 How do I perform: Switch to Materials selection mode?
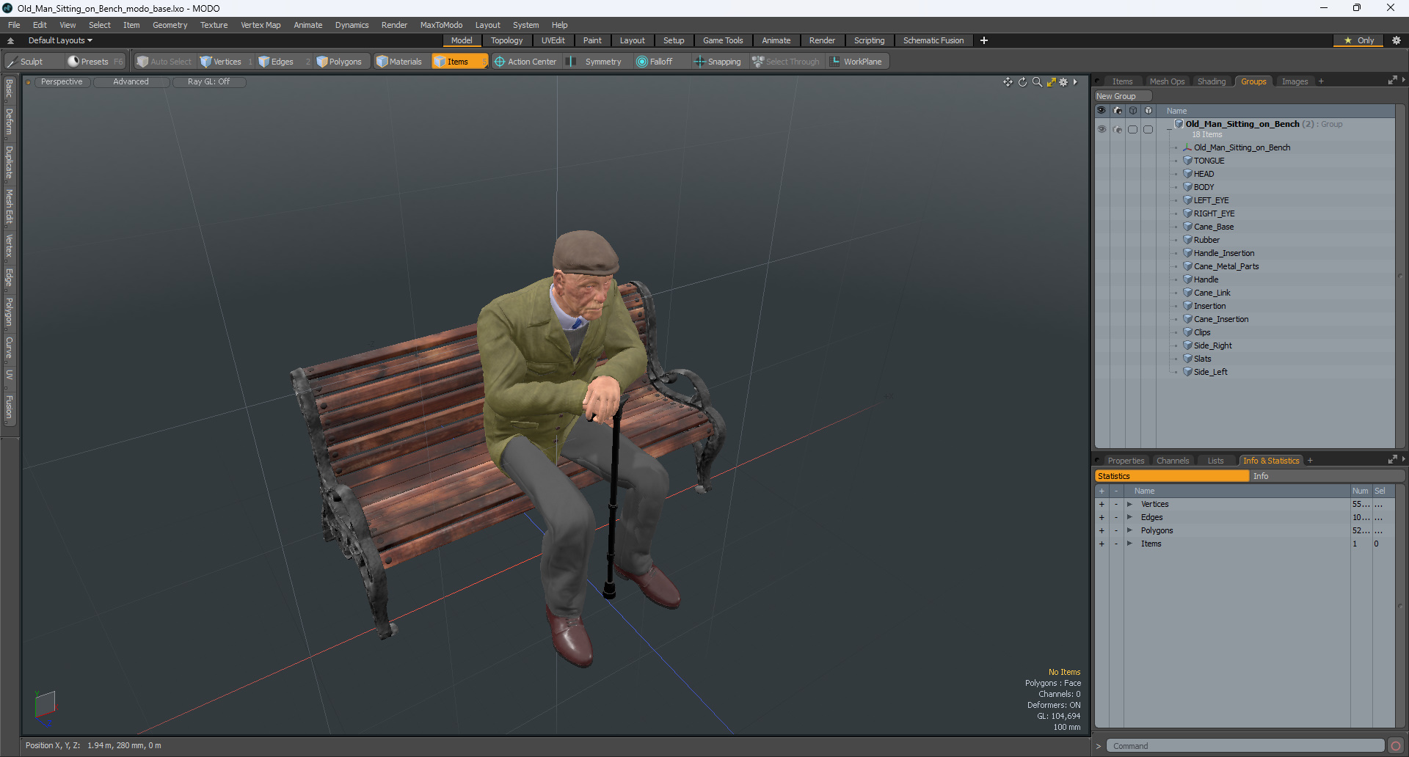399,62
